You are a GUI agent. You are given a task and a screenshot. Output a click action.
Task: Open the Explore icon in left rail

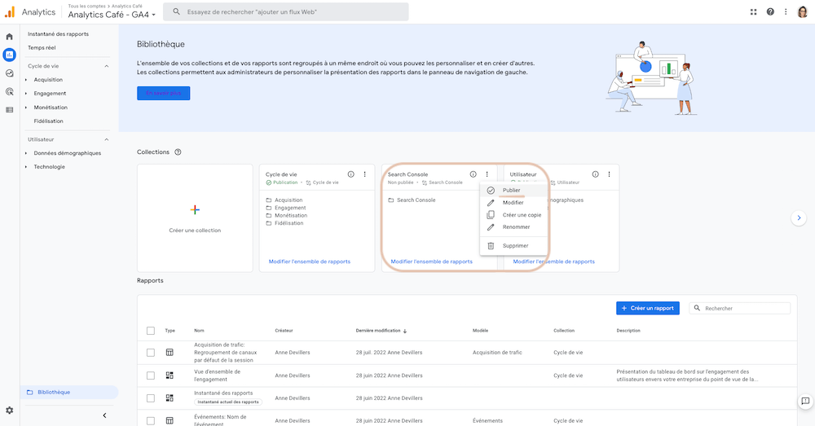[9, 73]
